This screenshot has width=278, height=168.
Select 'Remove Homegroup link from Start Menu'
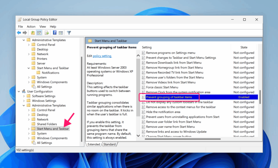point(174,68)
